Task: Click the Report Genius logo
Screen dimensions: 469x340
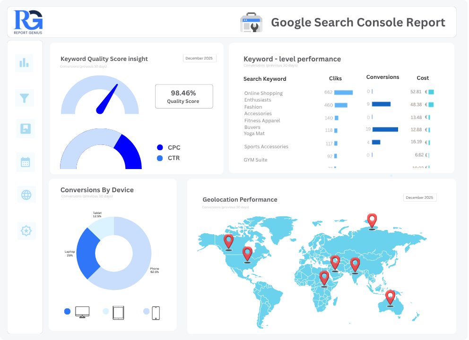Action: coord(28,22)
